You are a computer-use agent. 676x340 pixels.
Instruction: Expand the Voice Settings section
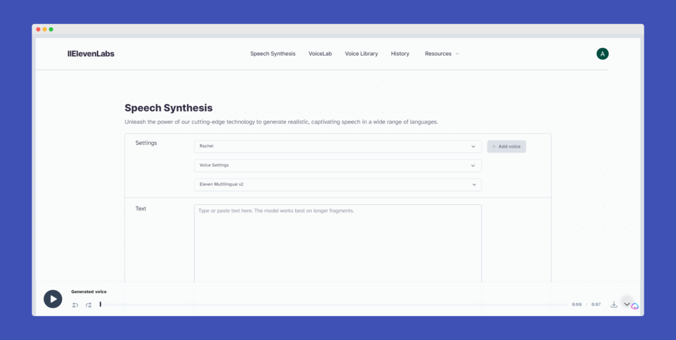pyautogui.click(x=337, y=166)
